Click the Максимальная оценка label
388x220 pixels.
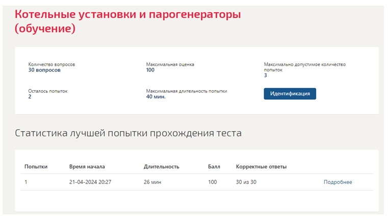170,64
